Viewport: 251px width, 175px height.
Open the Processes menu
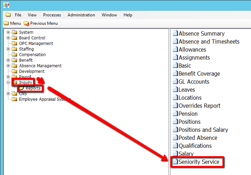pyautogui.click(x=52, y=15)
